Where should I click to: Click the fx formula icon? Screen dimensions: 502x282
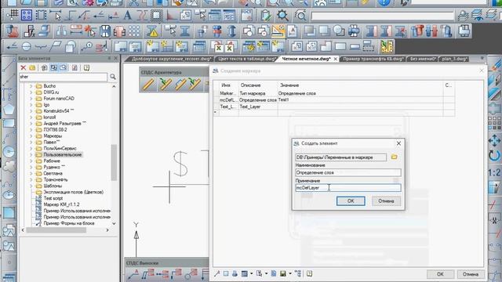pyautogui.click(x=30, y=31)
